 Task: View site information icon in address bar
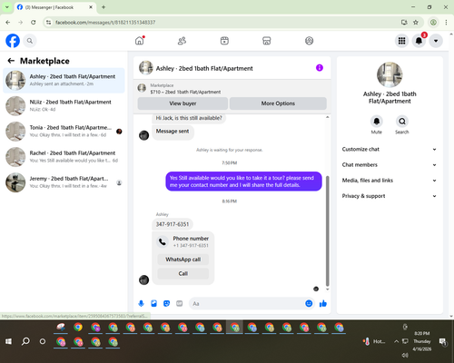pos(48,23)
